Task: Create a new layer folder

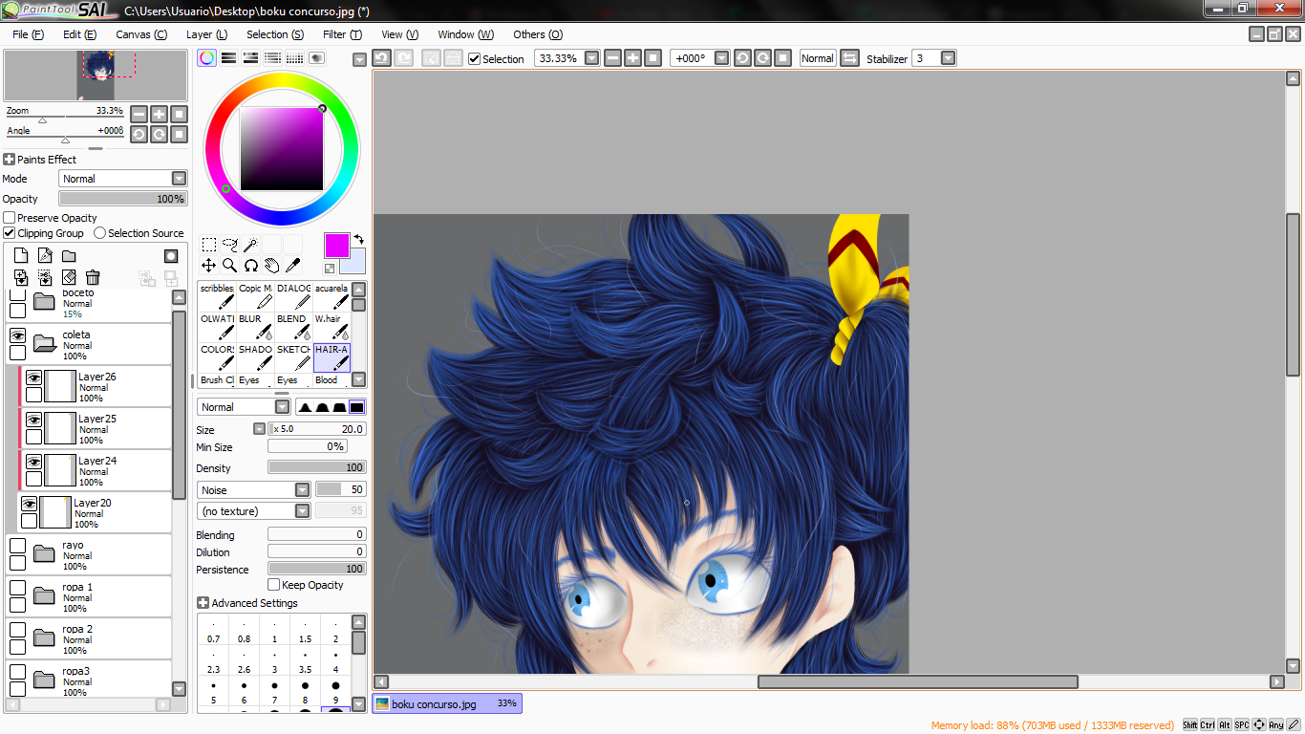Action: coord(69,256)
